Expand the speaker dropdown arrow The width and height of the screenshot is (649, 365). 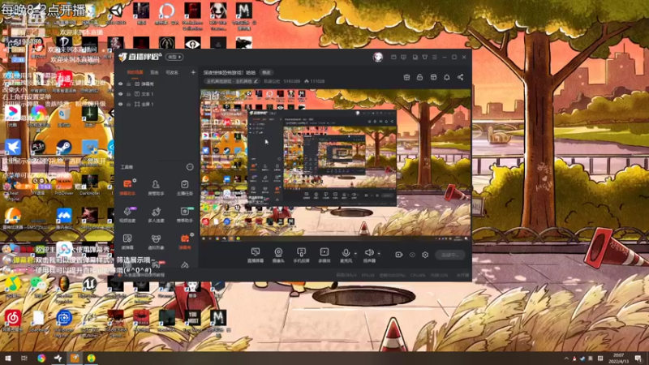[379, 253]
